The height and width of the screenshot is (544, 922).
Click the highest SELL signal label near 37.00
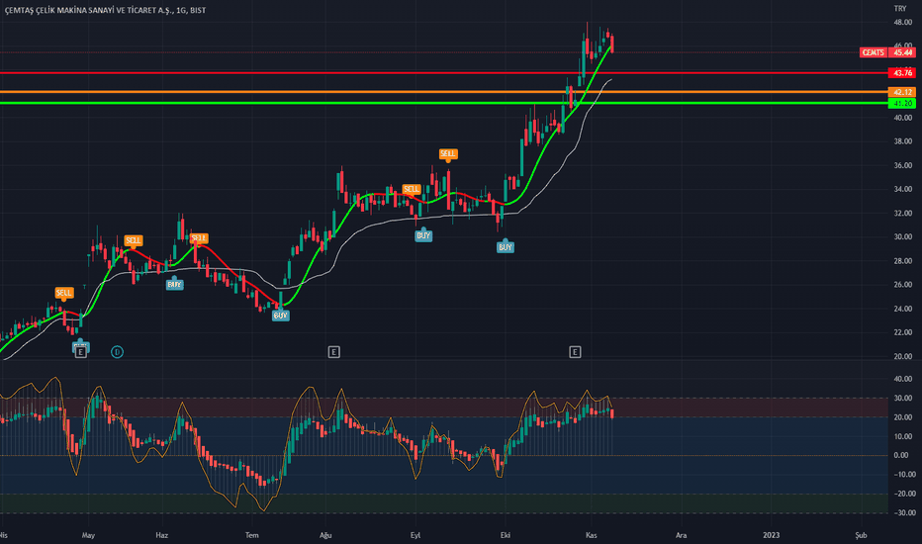click(x=448, y=153)
